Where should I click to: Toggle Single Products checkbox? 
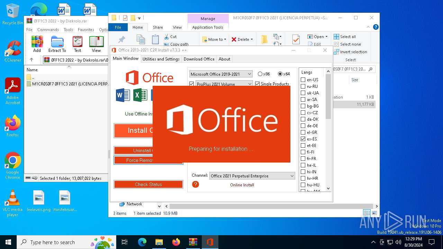click(257, 84)
